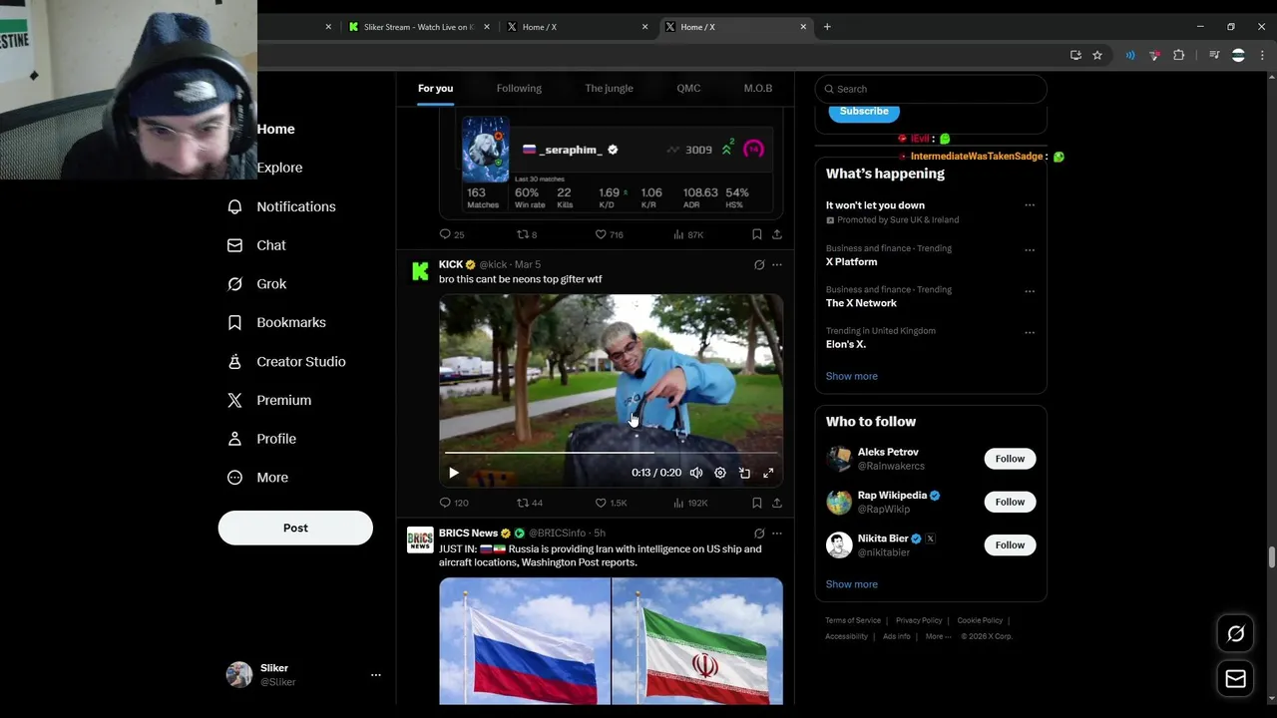
Task: Bookmark this page with the star icon
Action: pyautogui.click(x=1097, y=55)
